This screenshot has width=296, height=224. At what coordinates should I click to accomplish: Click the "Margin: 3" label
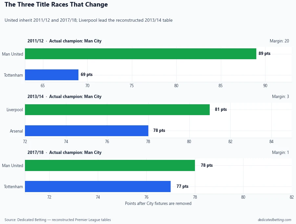point(280,96)
